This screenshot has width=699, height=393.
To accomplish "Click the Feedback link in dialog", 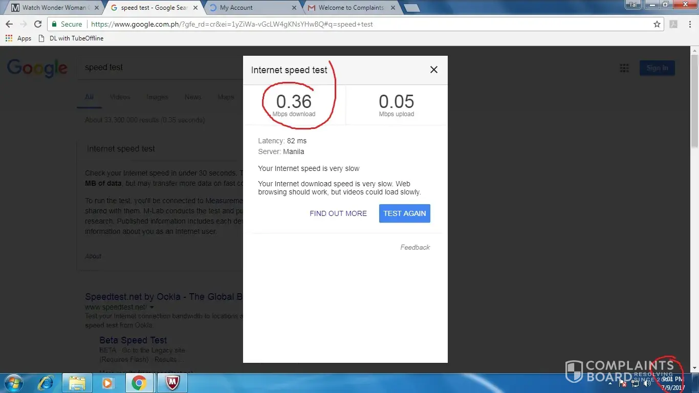I will click(x=415, y=247).
